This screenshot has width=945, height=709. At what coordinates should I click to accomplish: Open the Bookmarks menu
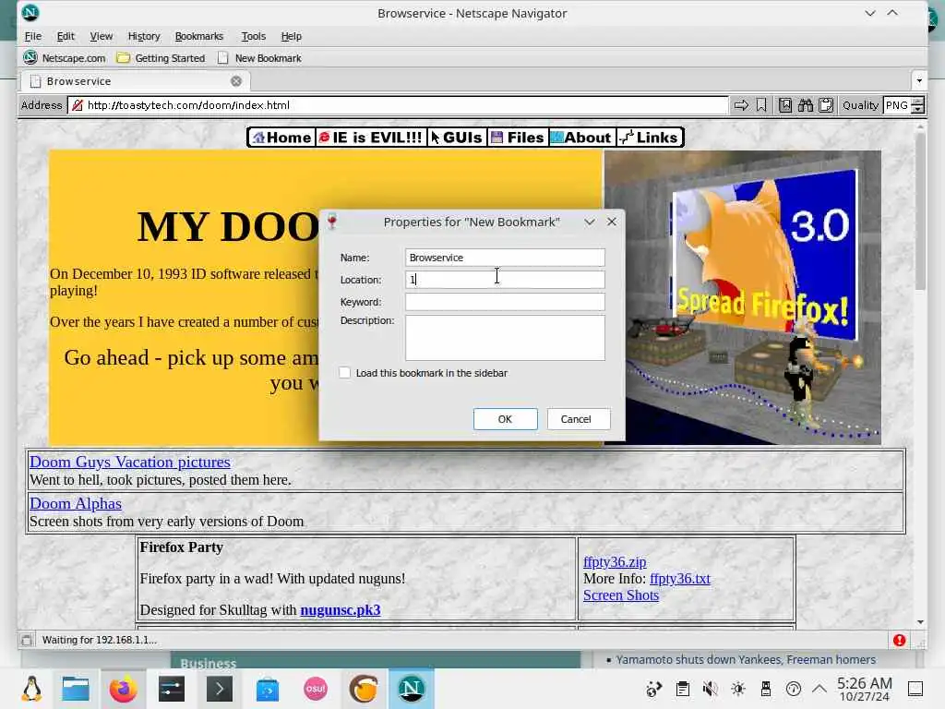(x=199, y=36)
